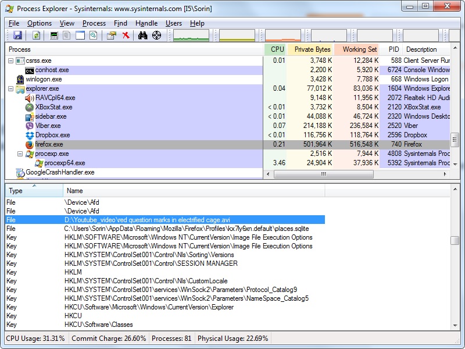Viewport: 465px width, 349px height.
Task: Open the Help menu
Action: click(197, 23)
